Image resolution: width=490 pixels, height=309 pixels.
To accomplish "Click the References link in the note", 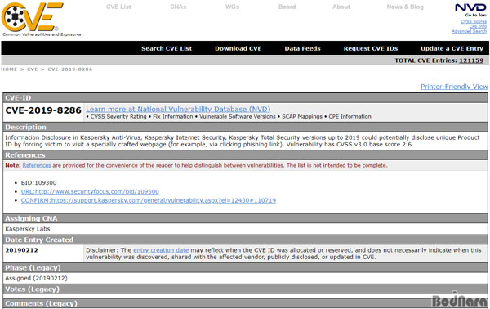I will [37, 165].
